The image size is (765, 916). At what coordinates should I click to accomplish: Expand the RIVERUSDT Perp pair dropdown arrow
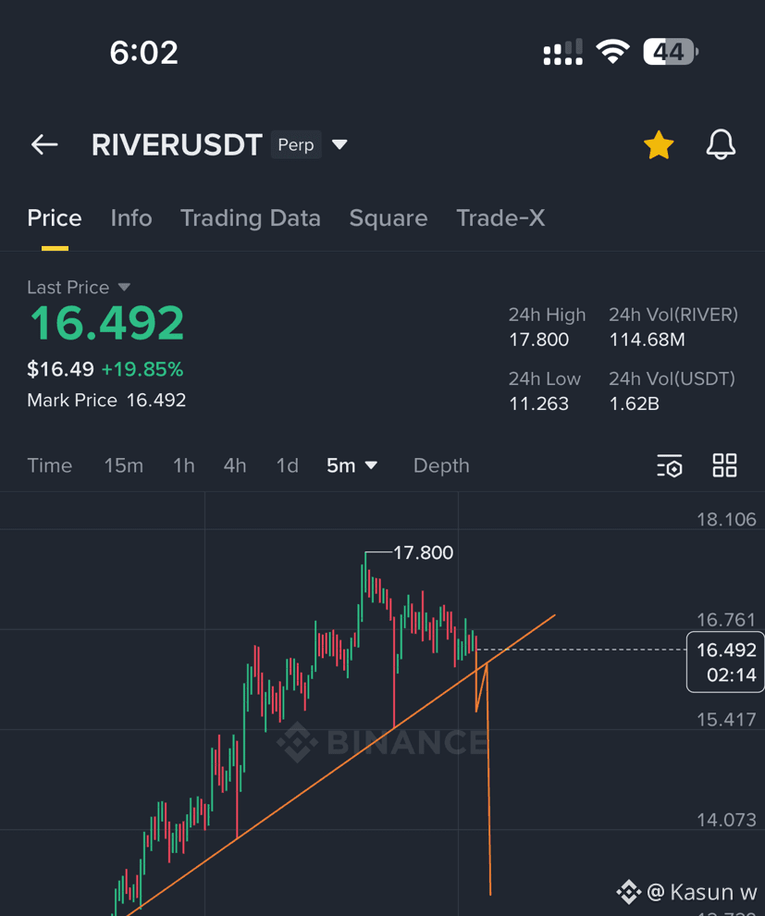339,144
